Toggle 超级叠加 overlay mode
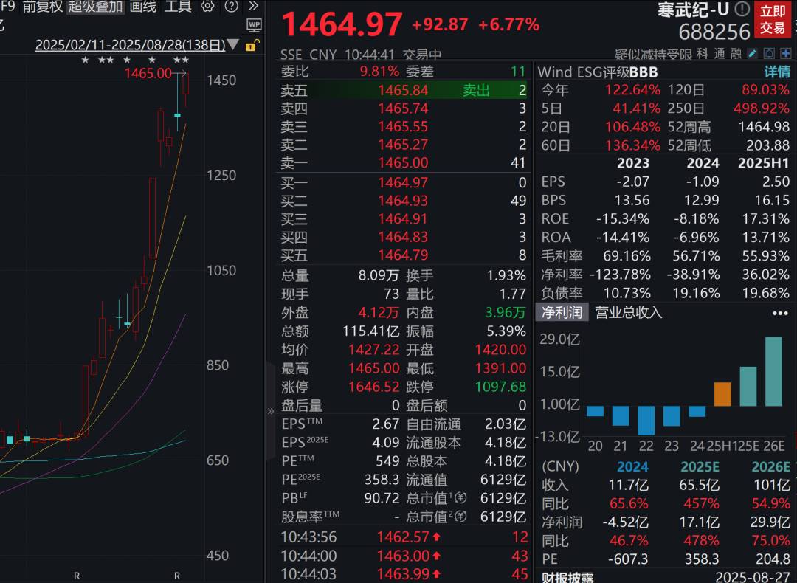The width and height of the screenshot is (797, 583). coord(95,7)
